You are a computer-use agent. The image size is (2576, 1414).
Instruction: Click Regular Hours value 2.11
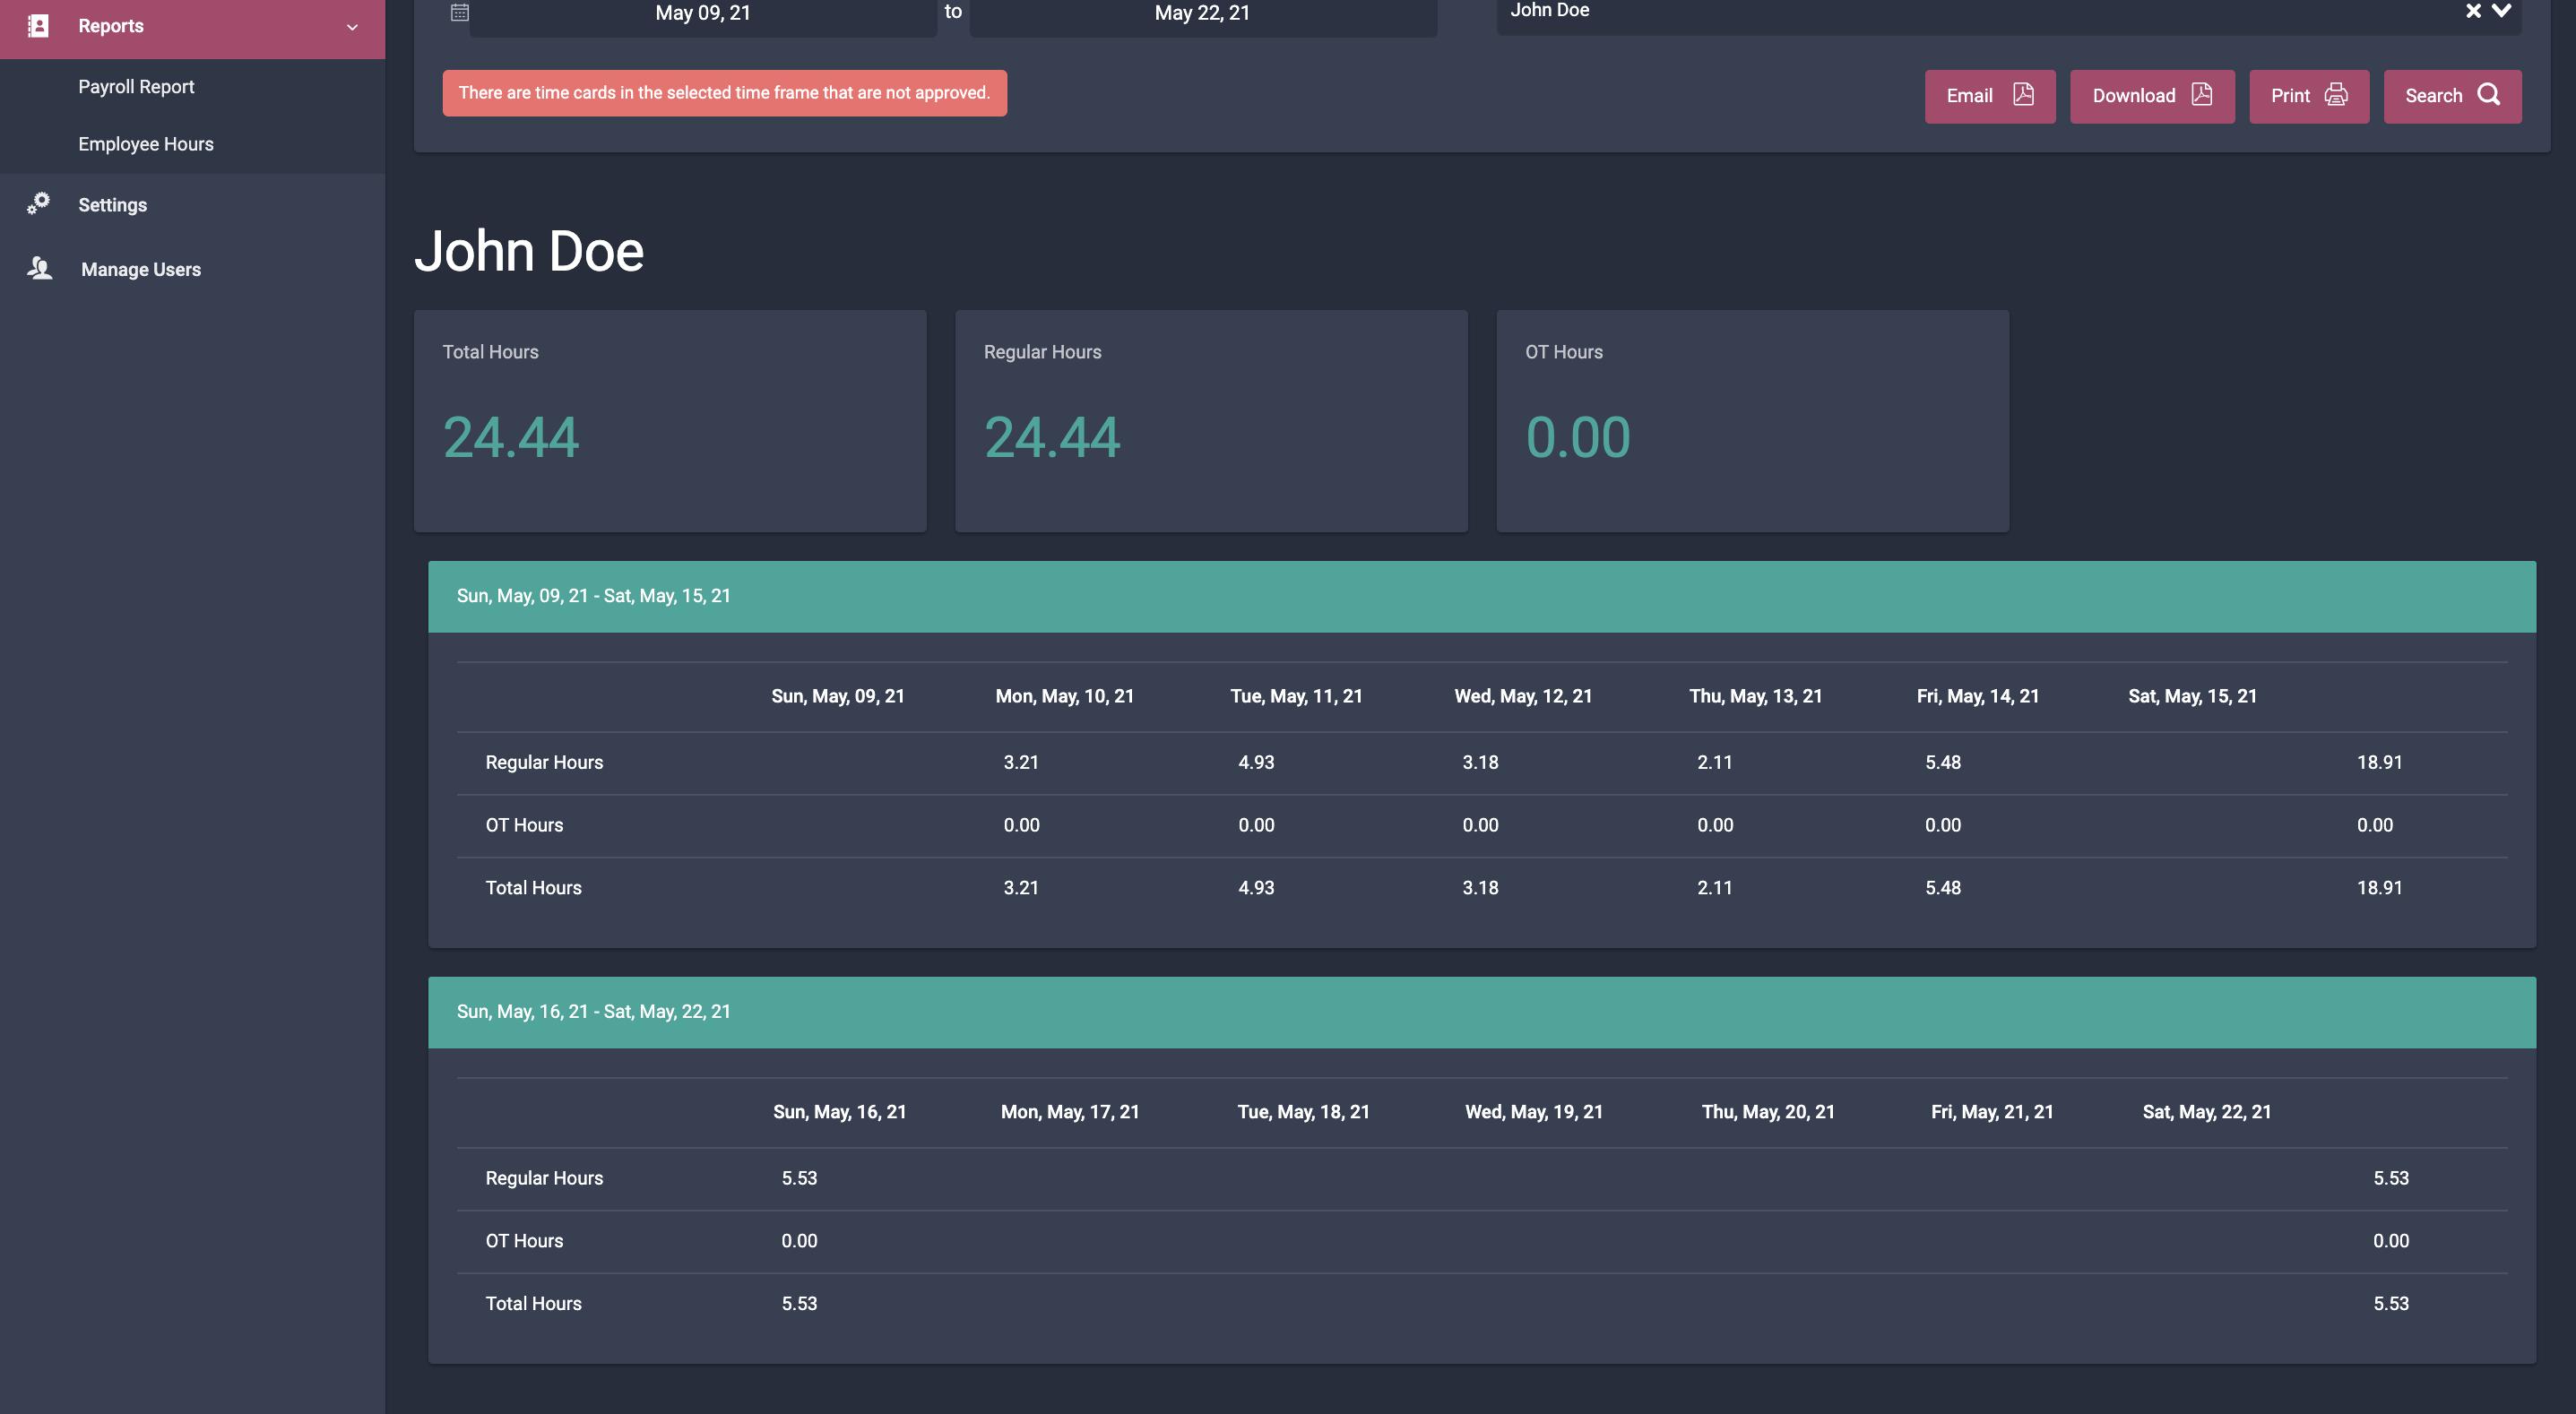coord(1715,762)
